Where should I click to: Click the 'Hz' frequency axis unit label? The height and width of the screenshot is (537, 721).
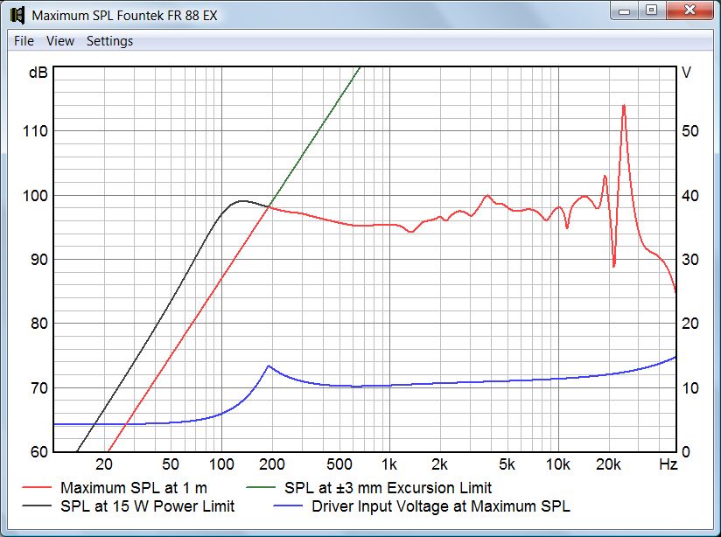[668, 464]
